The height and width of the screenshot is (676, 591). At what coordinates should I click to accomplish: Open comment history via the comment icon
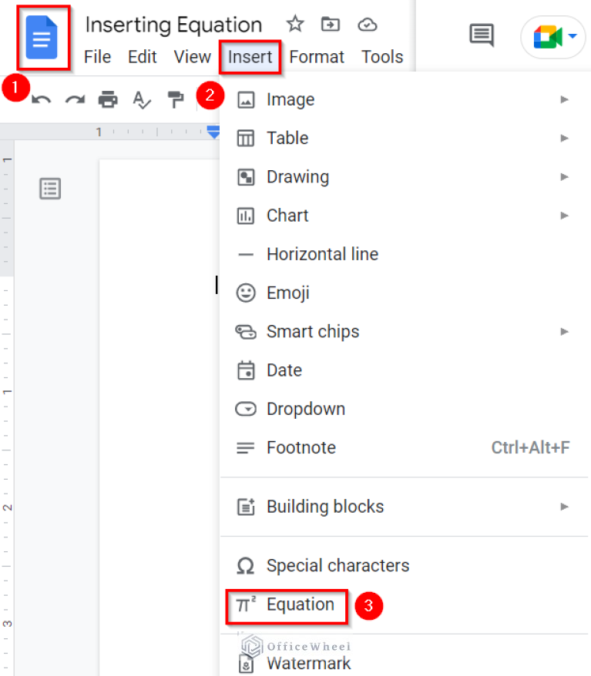coord(481,35)
